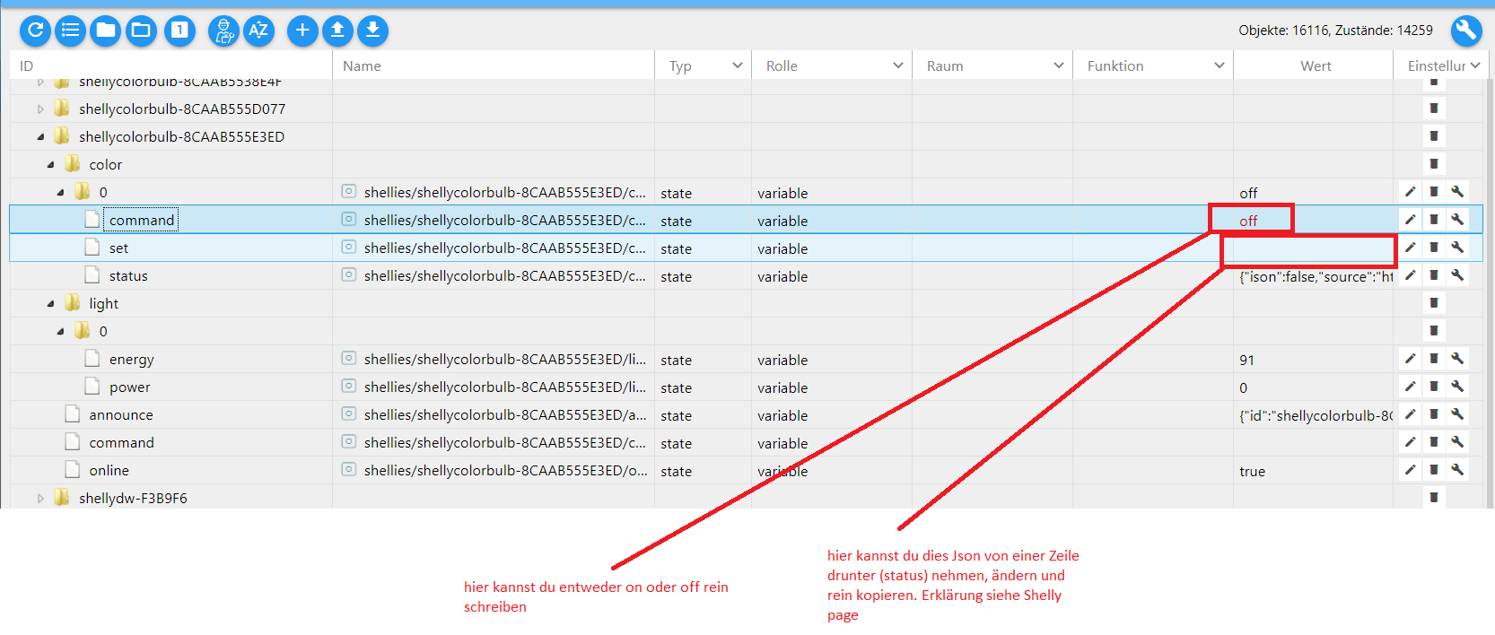
Task: Delete the light folder via trash icon
Action: [1434, 303]
